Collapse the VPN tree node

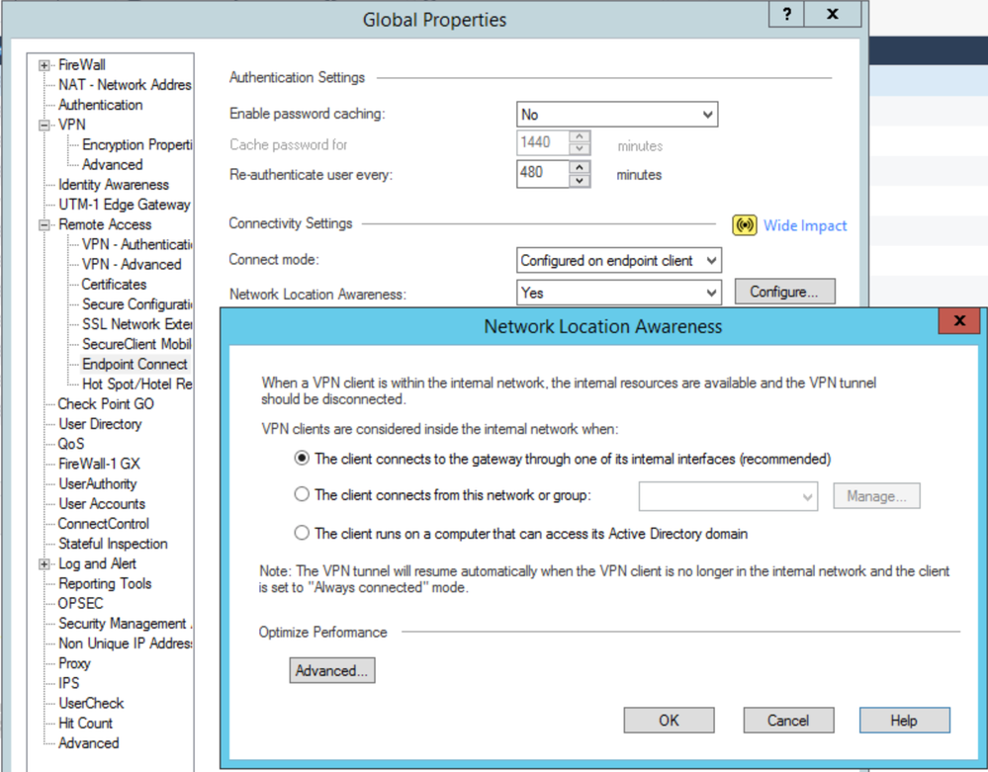pyautogui.click(x=45, y=126)
